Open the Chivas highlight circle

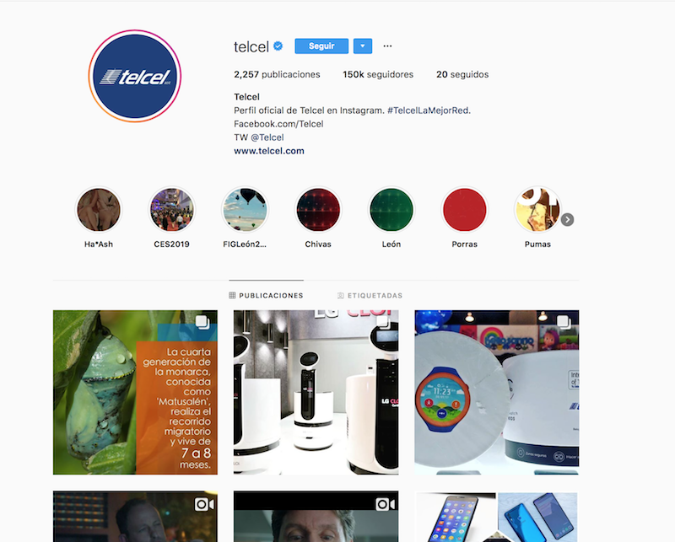click(x=318, y=210)
